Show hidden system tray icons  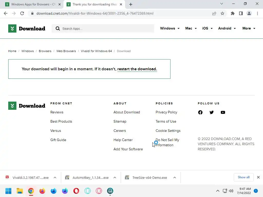(218, 191)
